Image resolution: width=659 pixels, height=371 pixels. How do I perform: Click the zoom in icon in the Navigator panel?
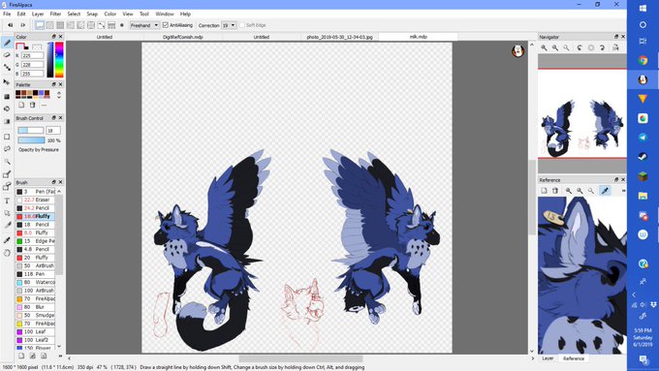[x=544, y=47]
